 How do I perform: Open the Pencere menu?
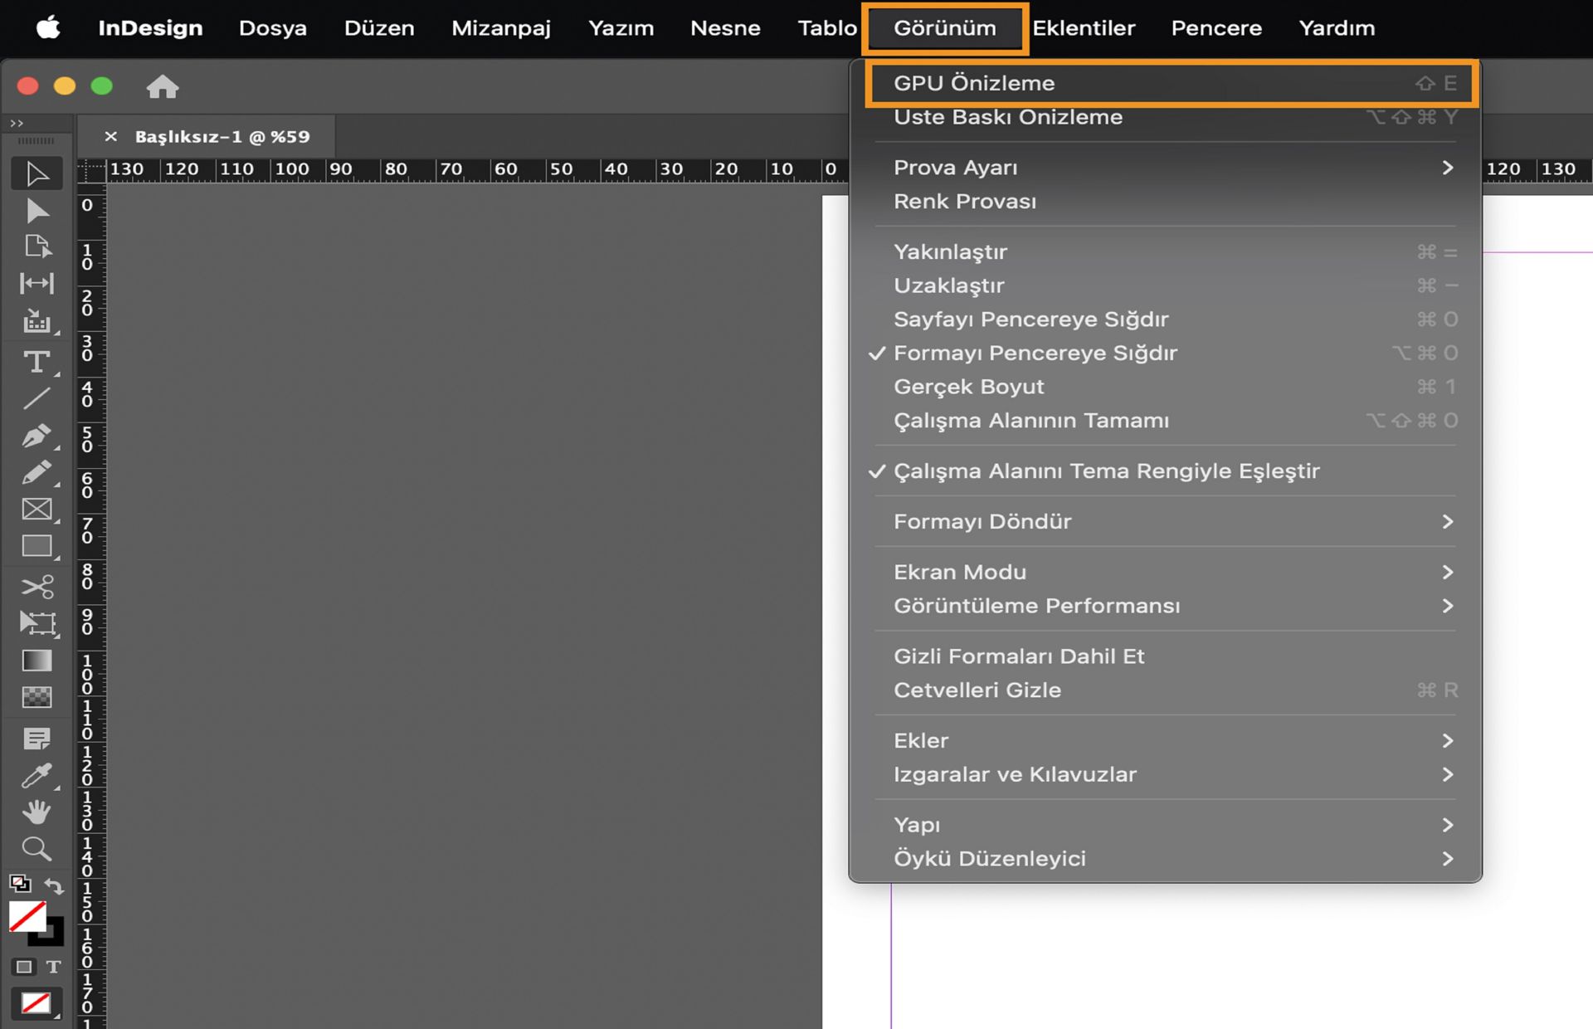(x=1215, y=28)
